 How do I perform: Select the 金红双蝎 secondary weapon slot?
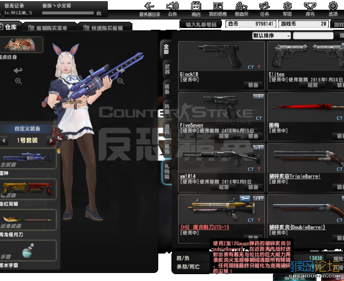[28, 189]
